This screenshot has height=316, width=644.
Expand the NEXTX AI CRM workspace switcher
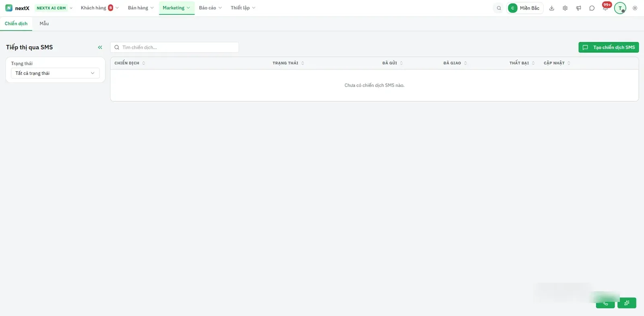tap(54, 8)
